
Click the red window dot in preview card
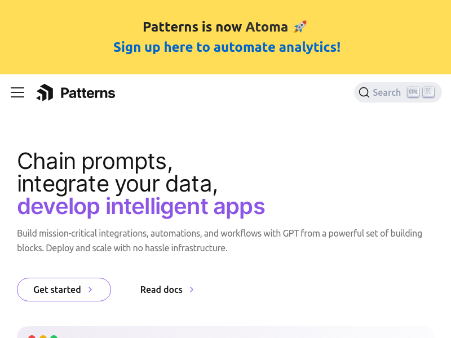[32, 336]
